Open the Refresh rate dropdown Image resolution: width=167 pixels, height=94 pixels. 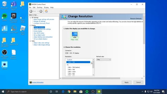click(104, 60)
